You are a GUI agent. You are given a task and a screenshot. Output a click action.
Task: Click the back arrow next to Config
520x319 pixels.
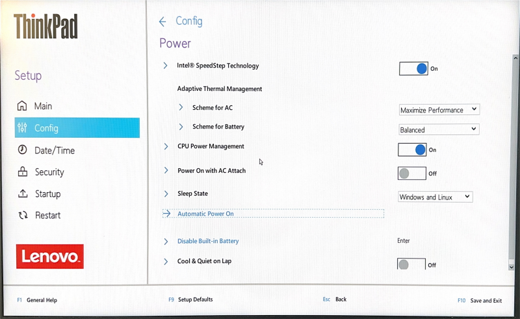162,22
